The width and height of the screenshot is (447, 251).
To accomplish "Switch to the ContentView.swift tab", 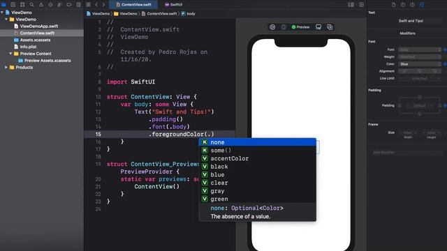I will [133, 5].
